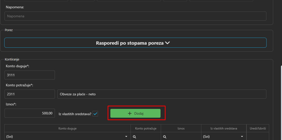Expand Rasporedi po stopama poreza section
The height and width of the screenshot is (140, 282).
click(135, 43)
